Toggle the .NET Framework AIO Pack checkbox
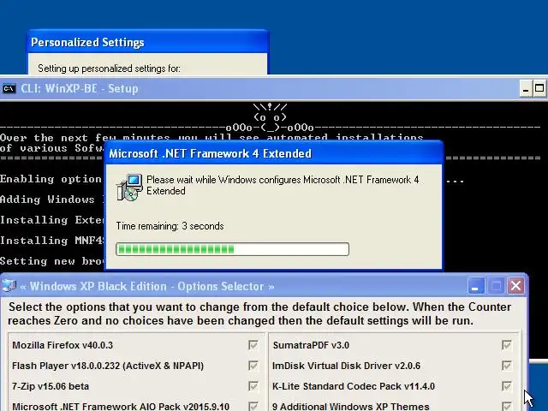The image size is (548, 411). click(253, 407)
